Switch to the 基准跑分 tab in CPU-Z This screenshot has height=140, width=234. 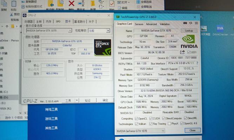pos(80,22)
